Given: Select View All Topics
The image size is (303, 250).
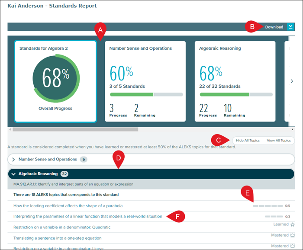Looking at the screenshot, I should tap(278, 141).
